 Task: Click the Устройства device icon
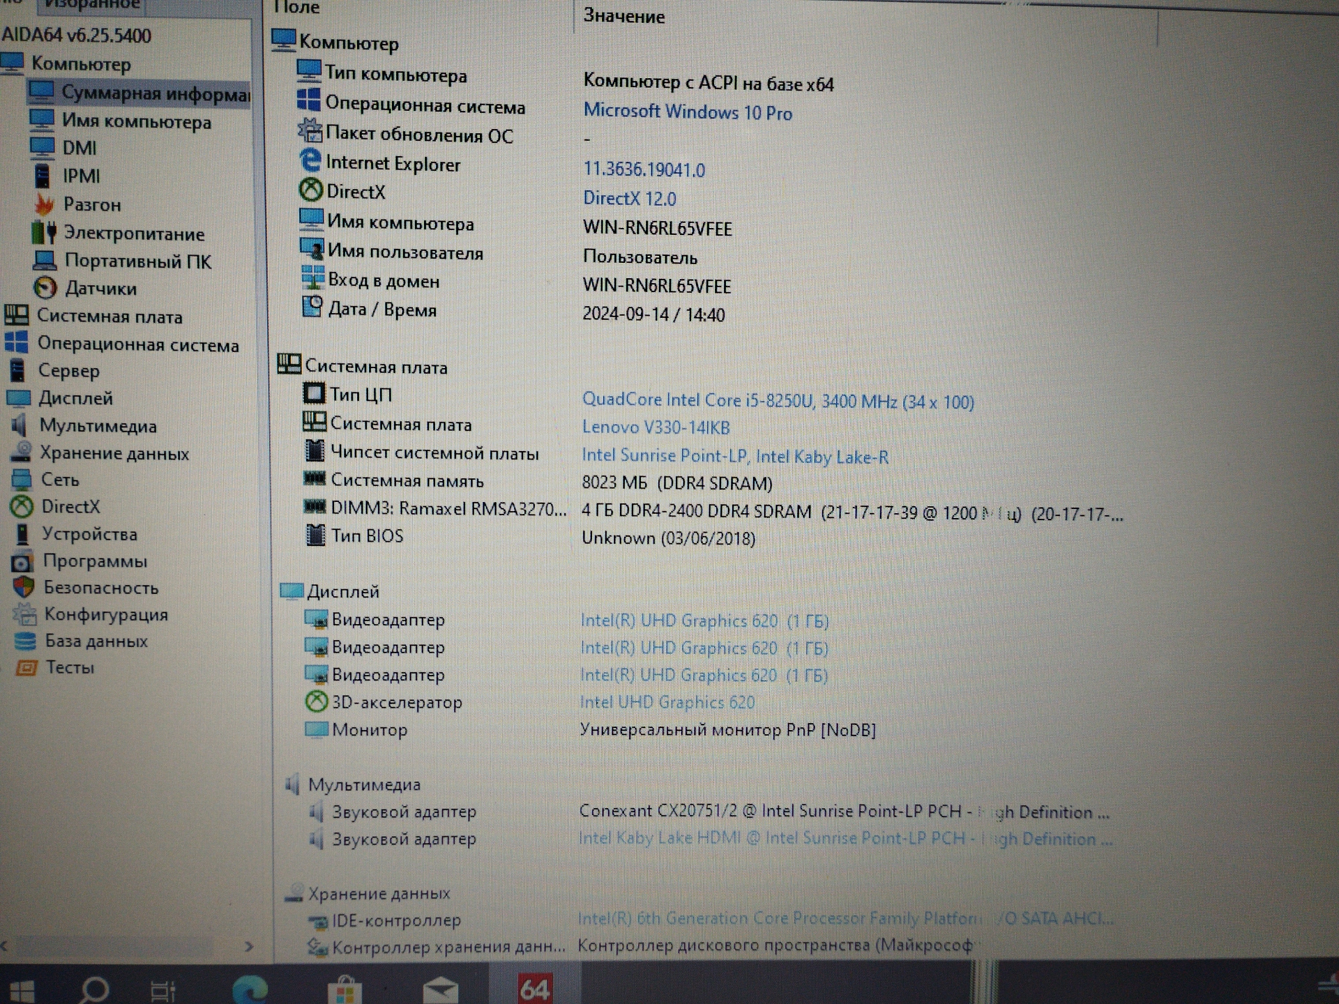[x=22, y=533]
